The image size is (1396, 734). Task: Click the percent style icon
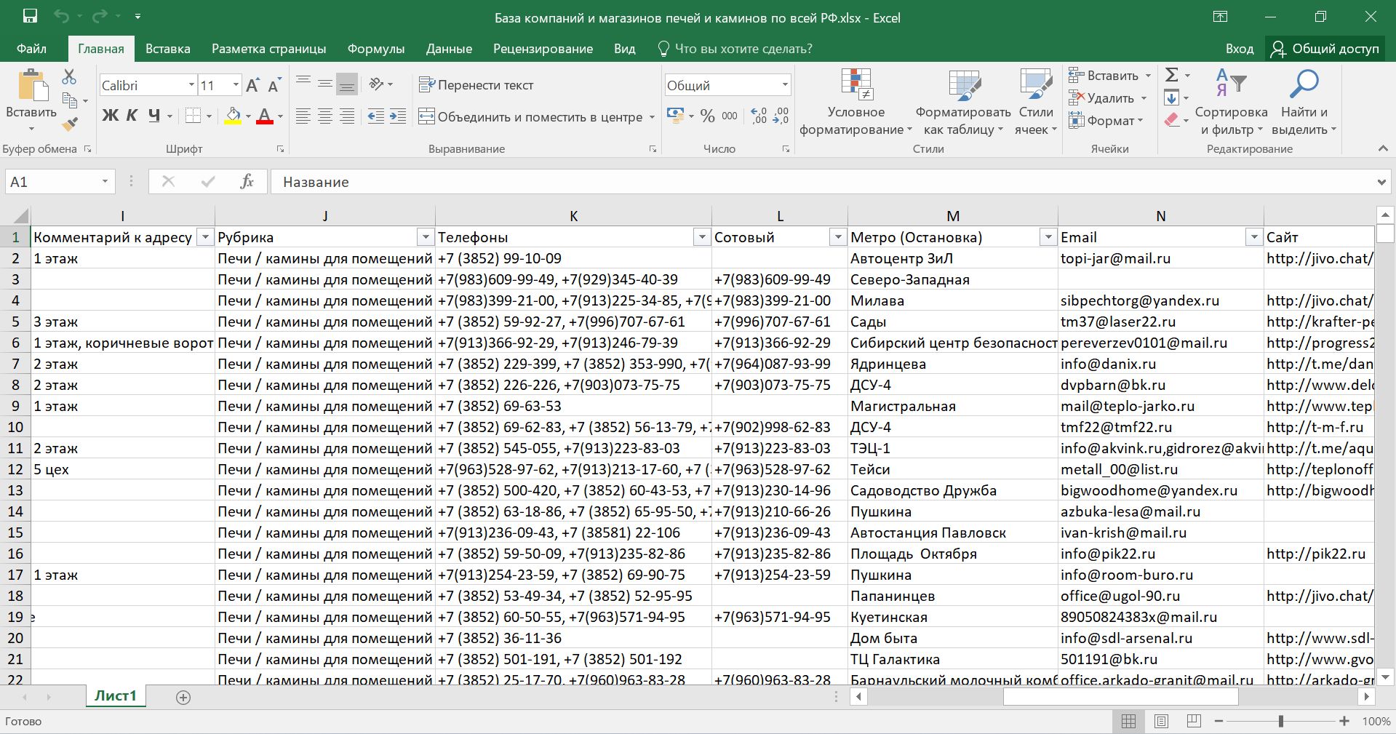tap(707, 116)
